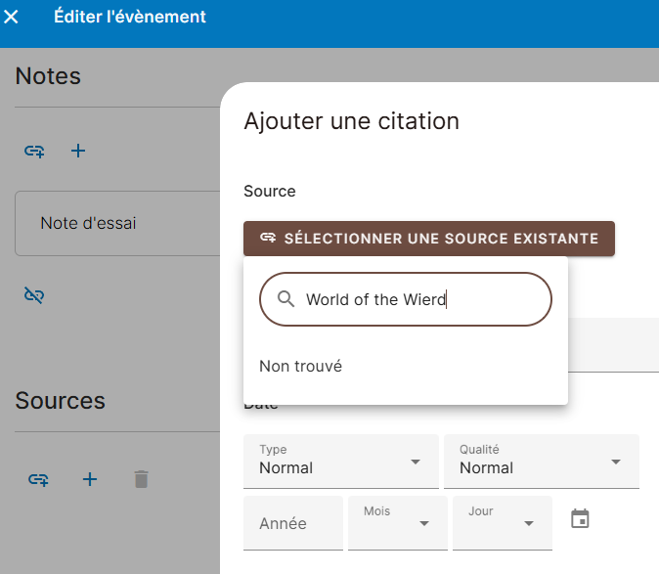Open the date picker calendar icon
The width and height of the screenshot is (659, 574).
(x=580, y=519)
